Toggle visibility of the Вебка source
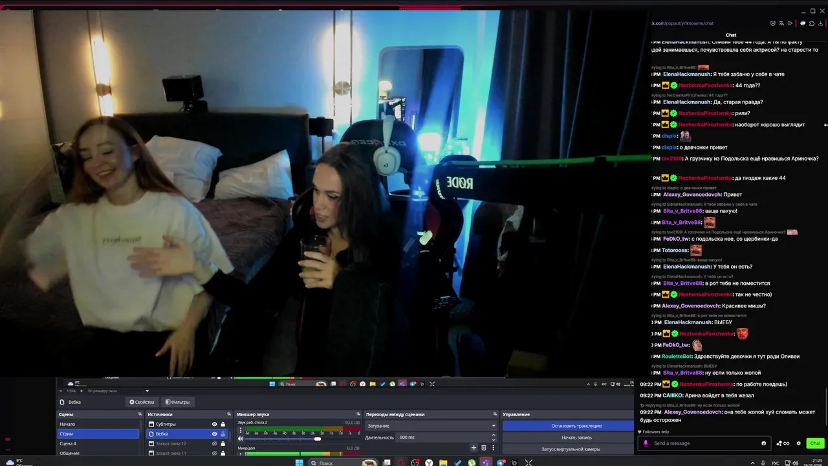Screen dimensions: 828x466 [x=214, y=434]
